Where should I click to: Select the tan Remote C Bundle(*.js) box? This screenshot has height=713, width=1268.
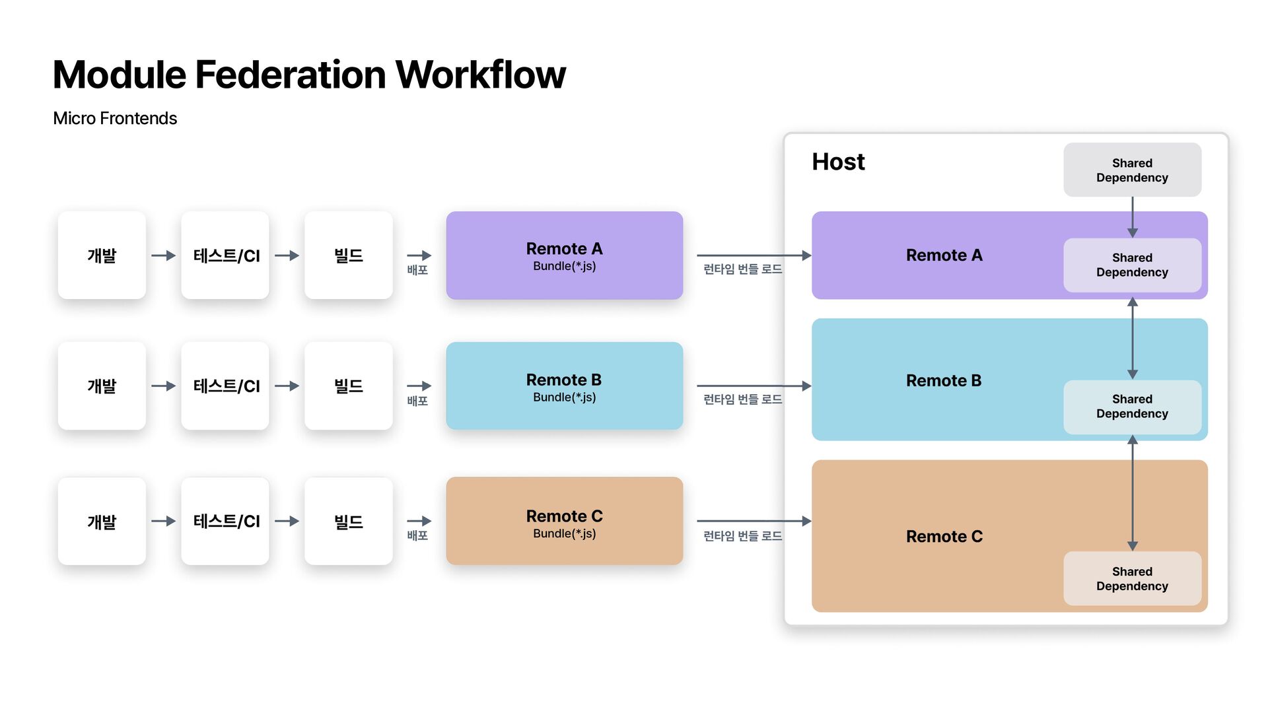pos(565,521)
